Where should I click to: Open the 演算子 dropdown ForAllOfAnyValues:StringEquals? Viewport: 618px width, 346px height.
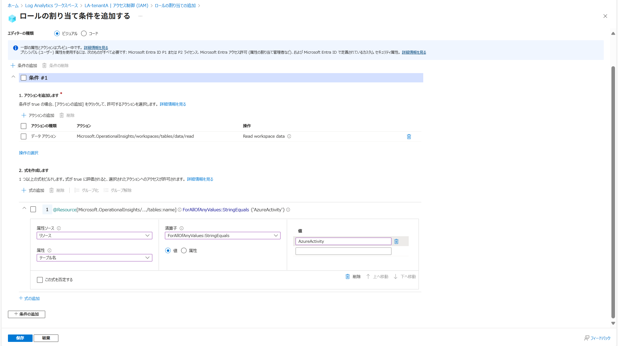[x=222, y=235]
